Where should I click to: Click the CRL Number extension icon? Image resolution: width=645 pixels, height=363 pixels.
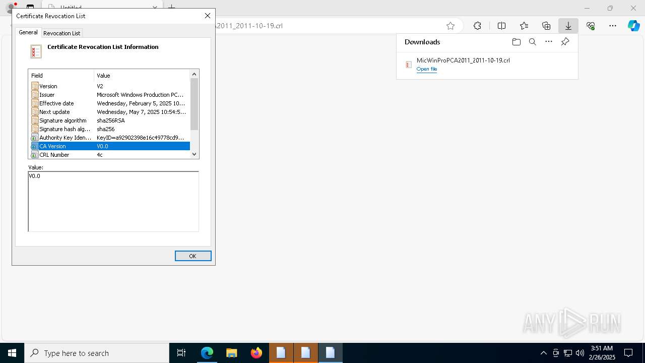[x=35, y=155]
